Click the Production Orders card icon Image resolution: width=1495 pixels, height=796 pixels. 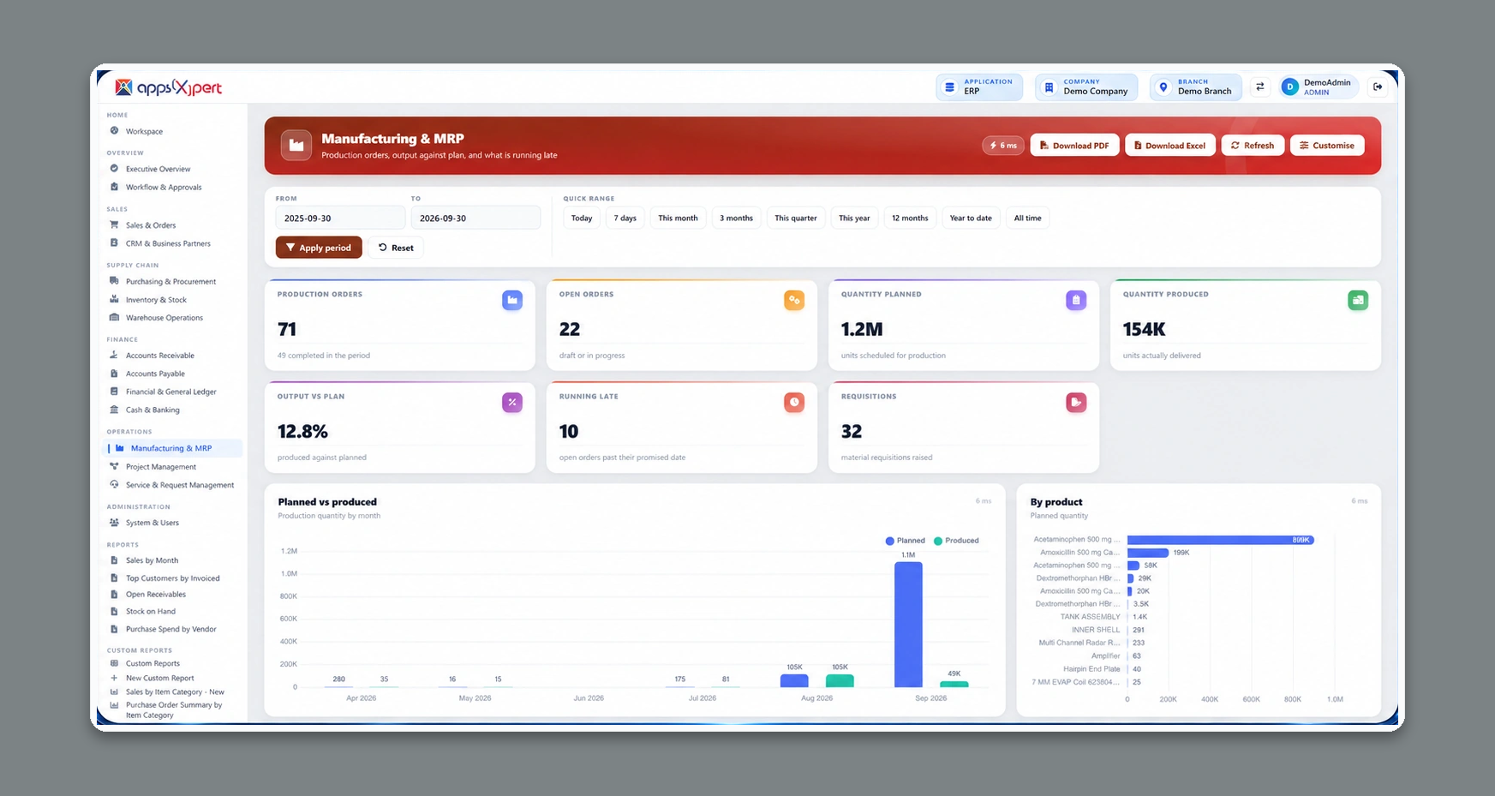(512, 300)
